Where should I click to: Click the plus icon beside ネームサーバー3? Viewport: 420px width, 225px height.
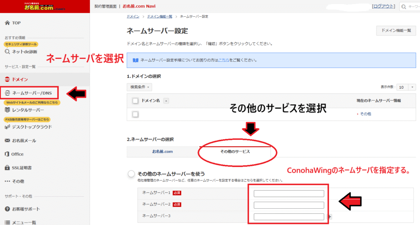click(330, 217)
